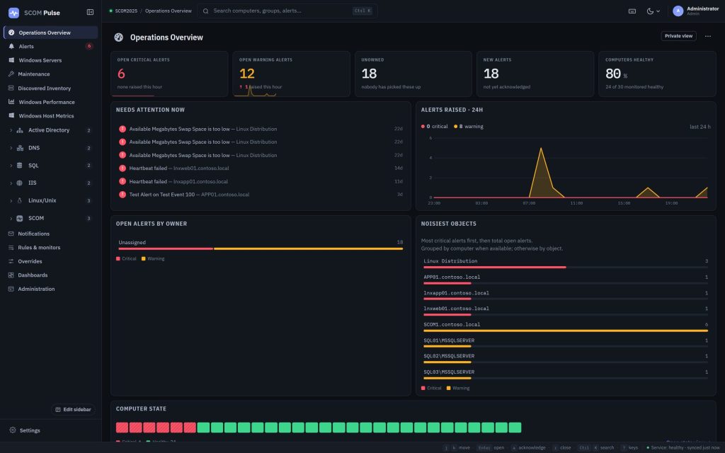Expand the IIS group chevron
This screenshot has width=725, height=453.
(11, 183)
